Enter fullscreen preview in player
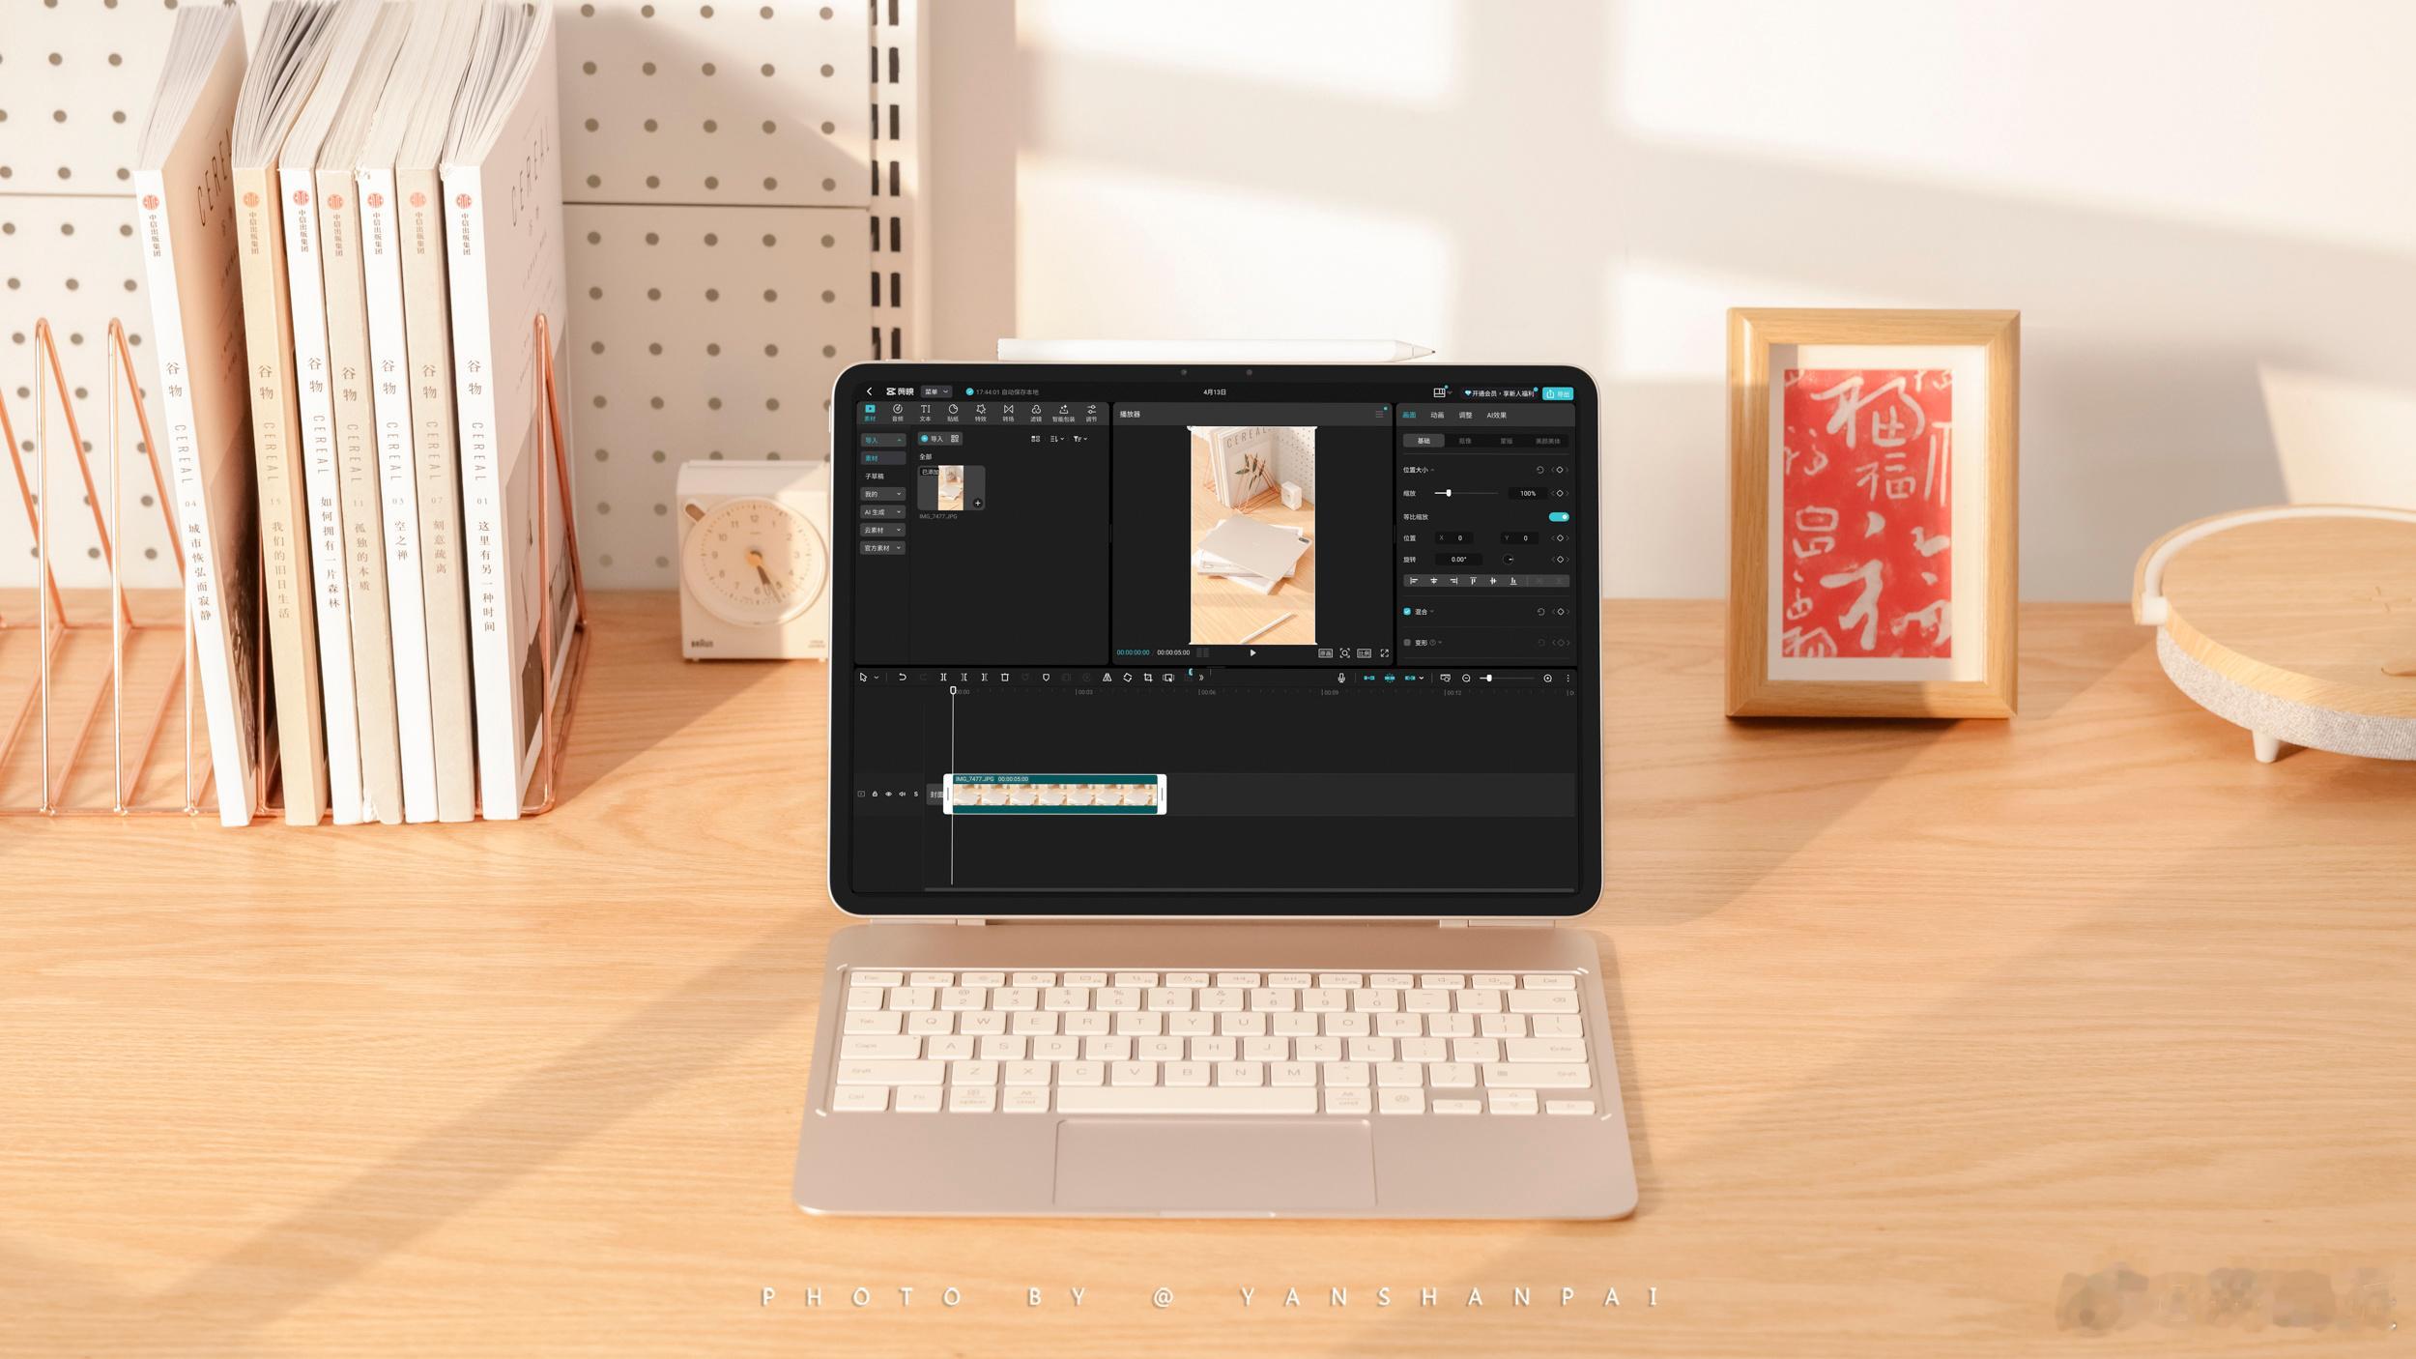 1384,653
